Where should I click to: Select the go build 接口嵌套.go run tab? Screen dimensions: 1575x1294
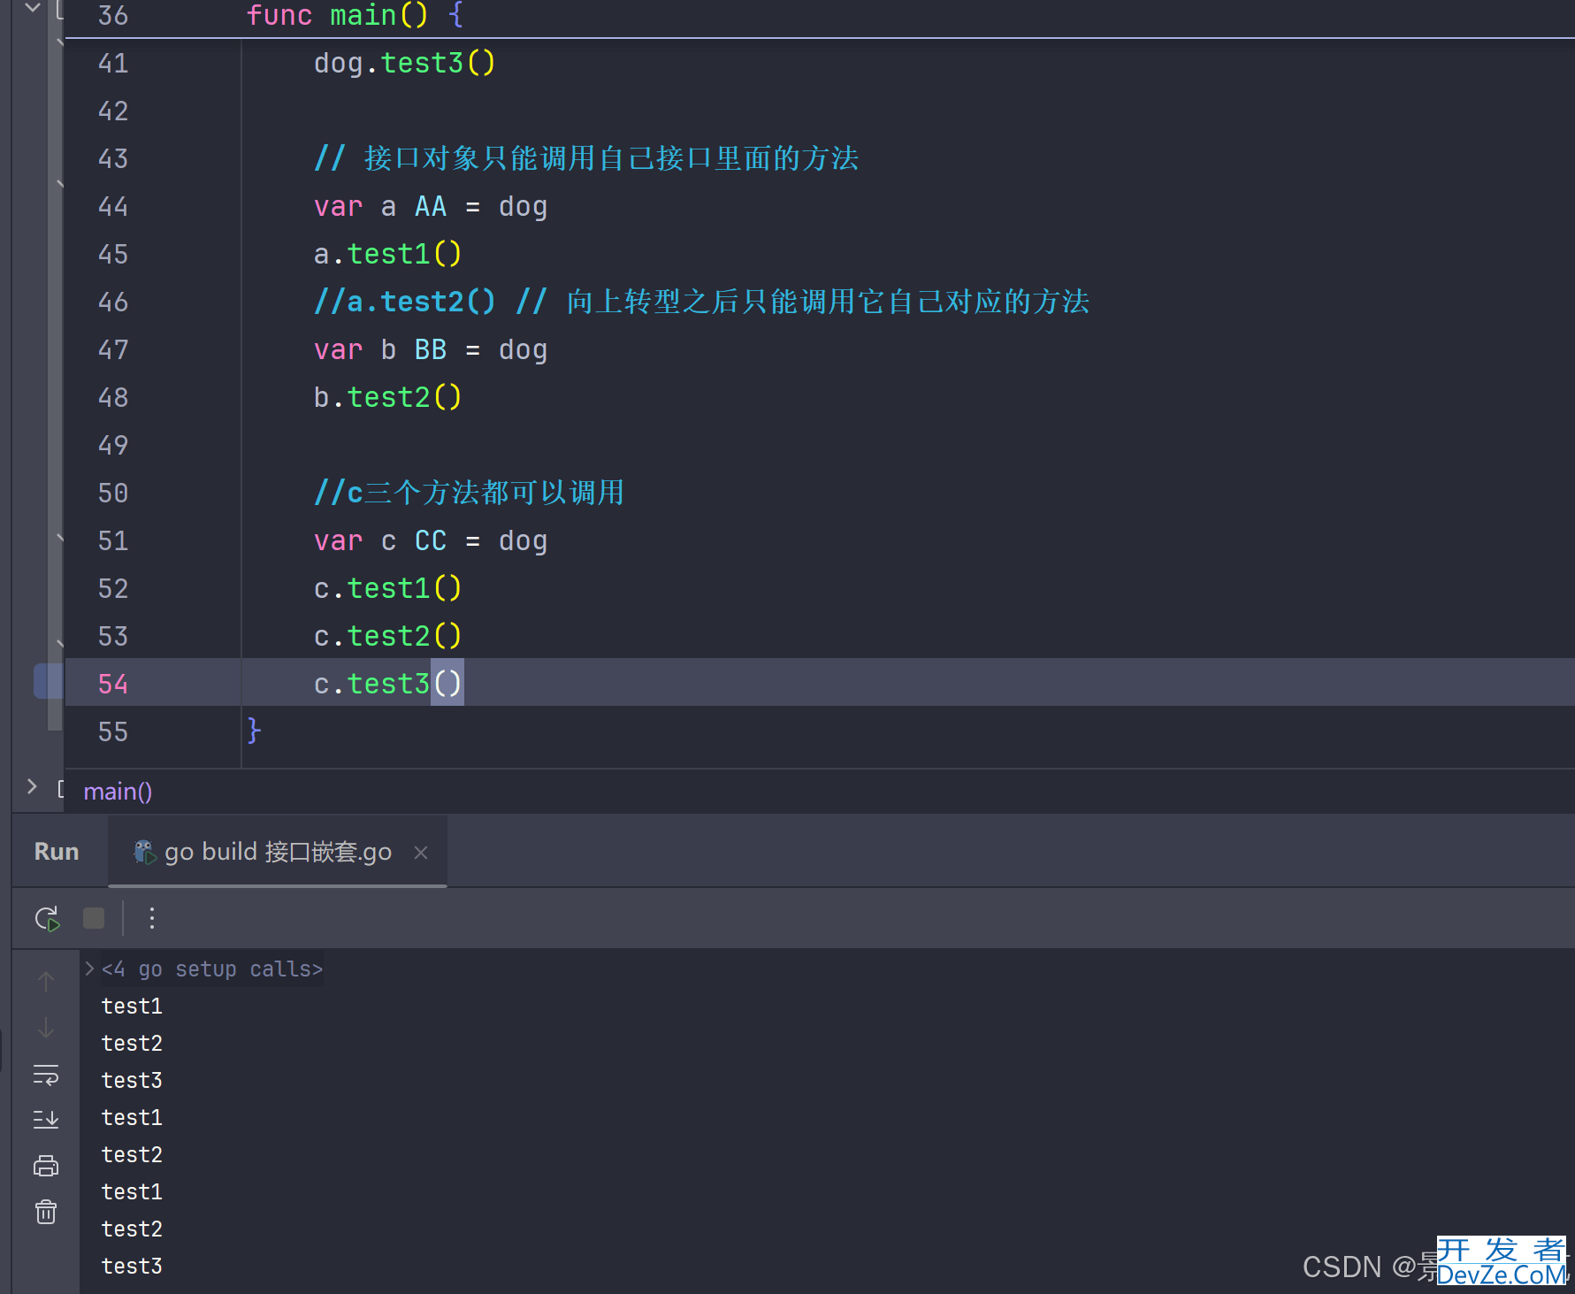coord(278,852)
